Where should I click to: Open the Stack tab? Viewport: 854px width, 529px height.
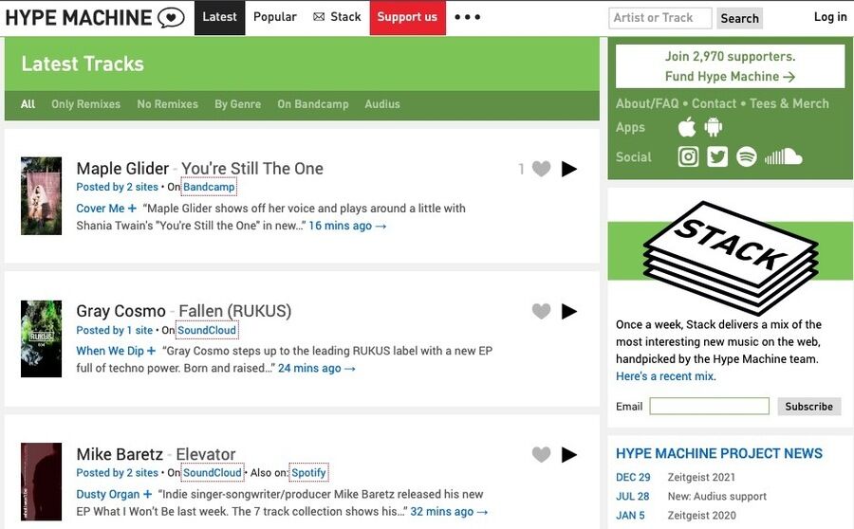coord(337,17)
